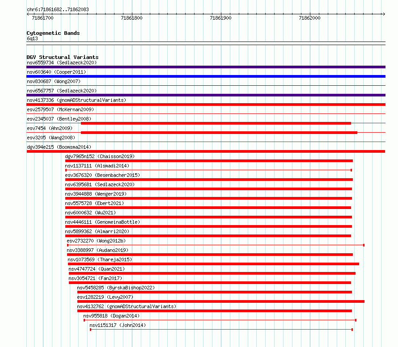The width and height of the screenshot is (398, 347).
Task: Click the red bar under esv7454 (Ahn2009)
Action: tap(219, 133)
